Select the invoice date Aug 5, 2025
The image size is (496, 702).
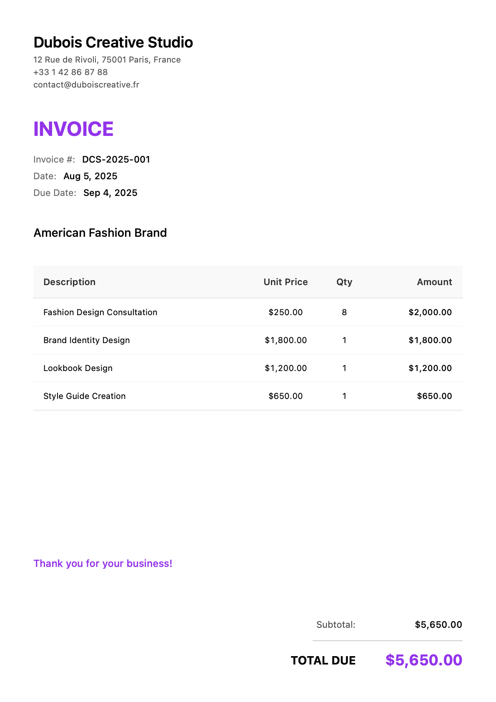coord(90,176)
